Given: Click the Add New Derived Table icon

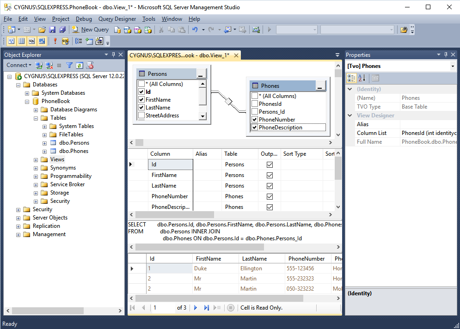Looking at the screenshot, I should (x=99, y=41).
